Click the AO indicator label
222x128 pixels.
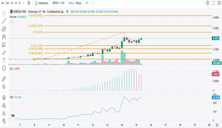pyautogui.click(x=11, y=69)
